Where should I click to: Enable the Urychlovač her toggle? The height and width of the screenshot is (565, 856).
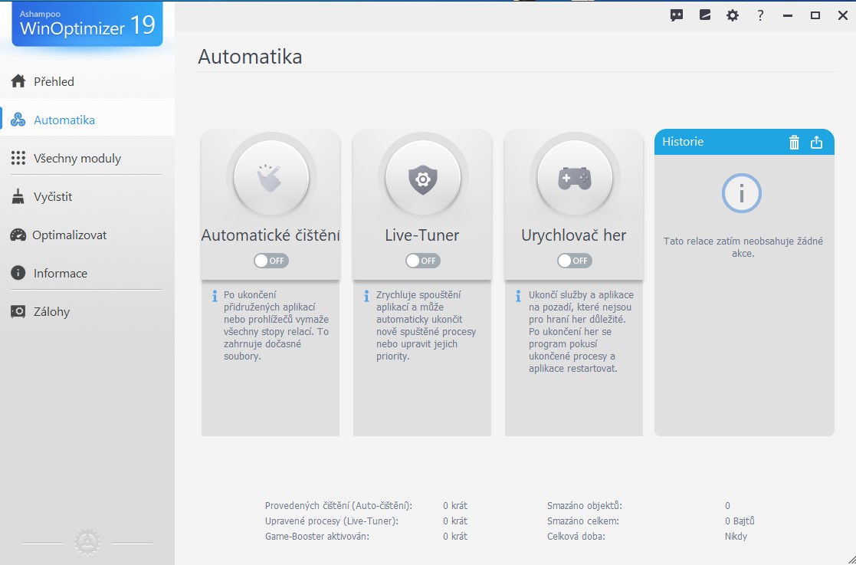(x=574, y=261)
